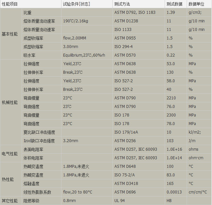212x205 pixels.
Task: Click the 线性热膨胀系数 property cell
Action: 41,192
